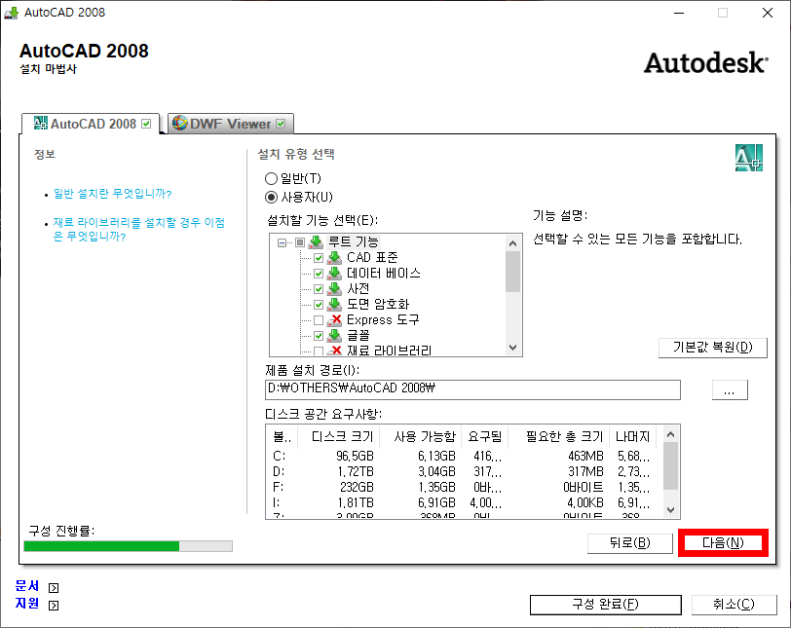Uncheck the CAD 표준 checkbox
The height and width of the screenshot is (628, 791).
click(x=319, y=258)
